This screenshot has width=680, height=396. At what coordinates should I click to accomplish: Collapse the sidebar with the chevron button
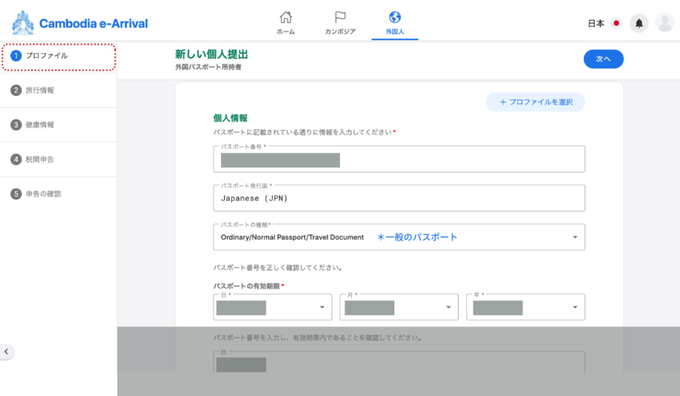click(x=6, y=352)
